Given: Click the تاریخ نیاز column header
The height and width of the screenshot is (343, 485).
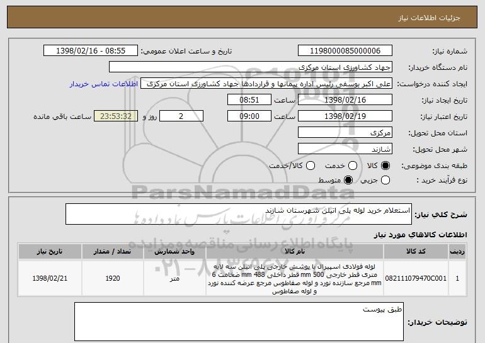Looking at the screenshot, I should [50, 252].
